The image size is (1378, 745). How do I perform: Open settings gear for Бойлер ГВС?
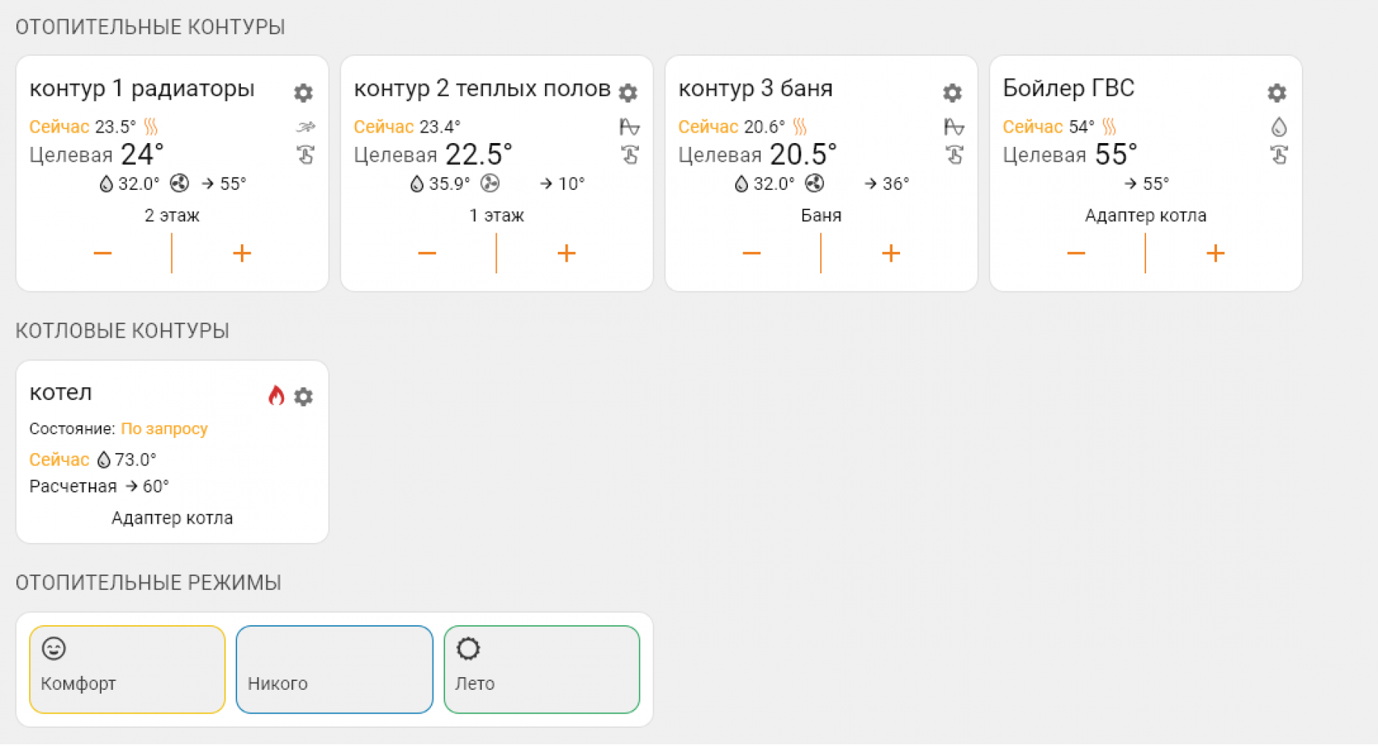click(1277, 93)
